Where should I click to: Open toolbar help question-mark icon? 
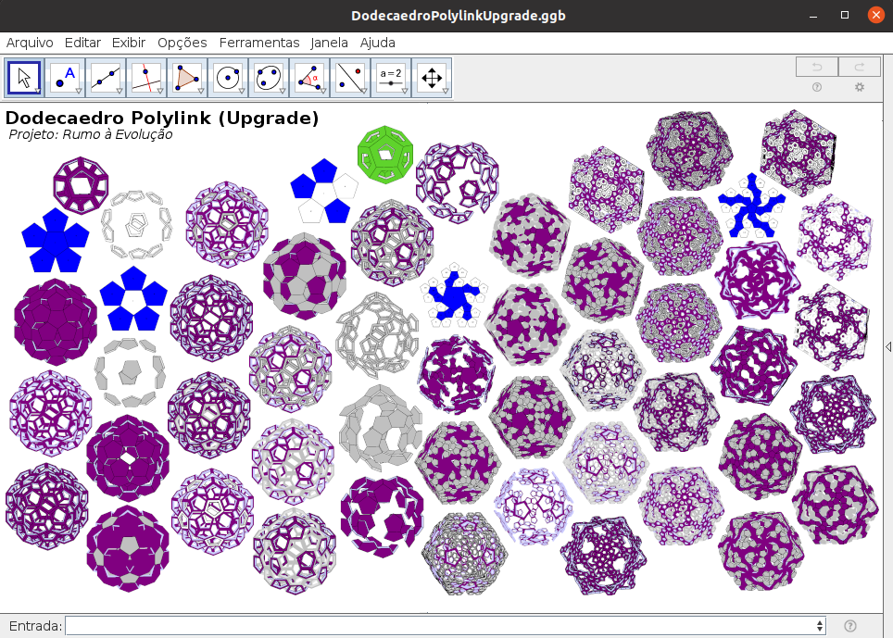point(817,87)
